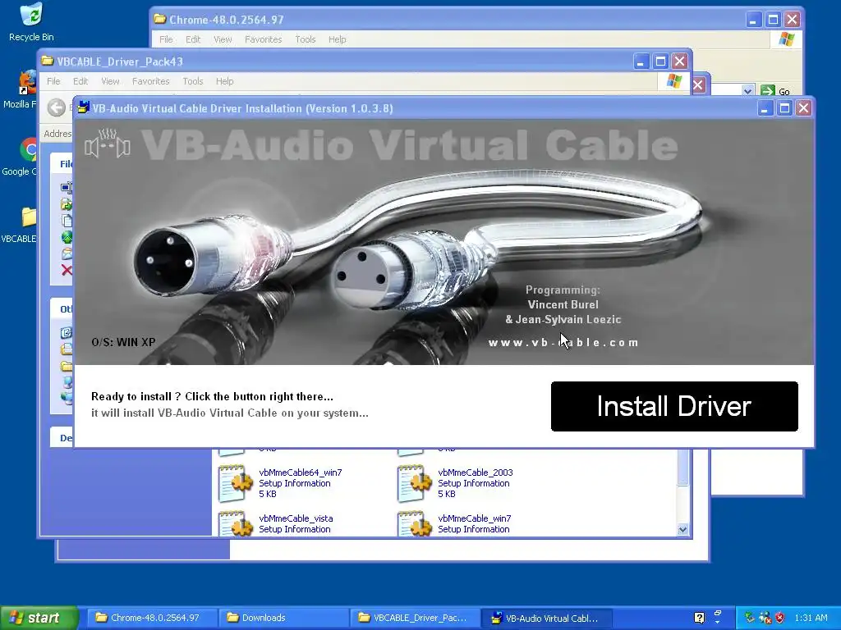The image size is (841, 630).
Task: Click the VBCABLE_Driver_Pack43 vertical scrollbar thumb
Action: tap(682, 467)
